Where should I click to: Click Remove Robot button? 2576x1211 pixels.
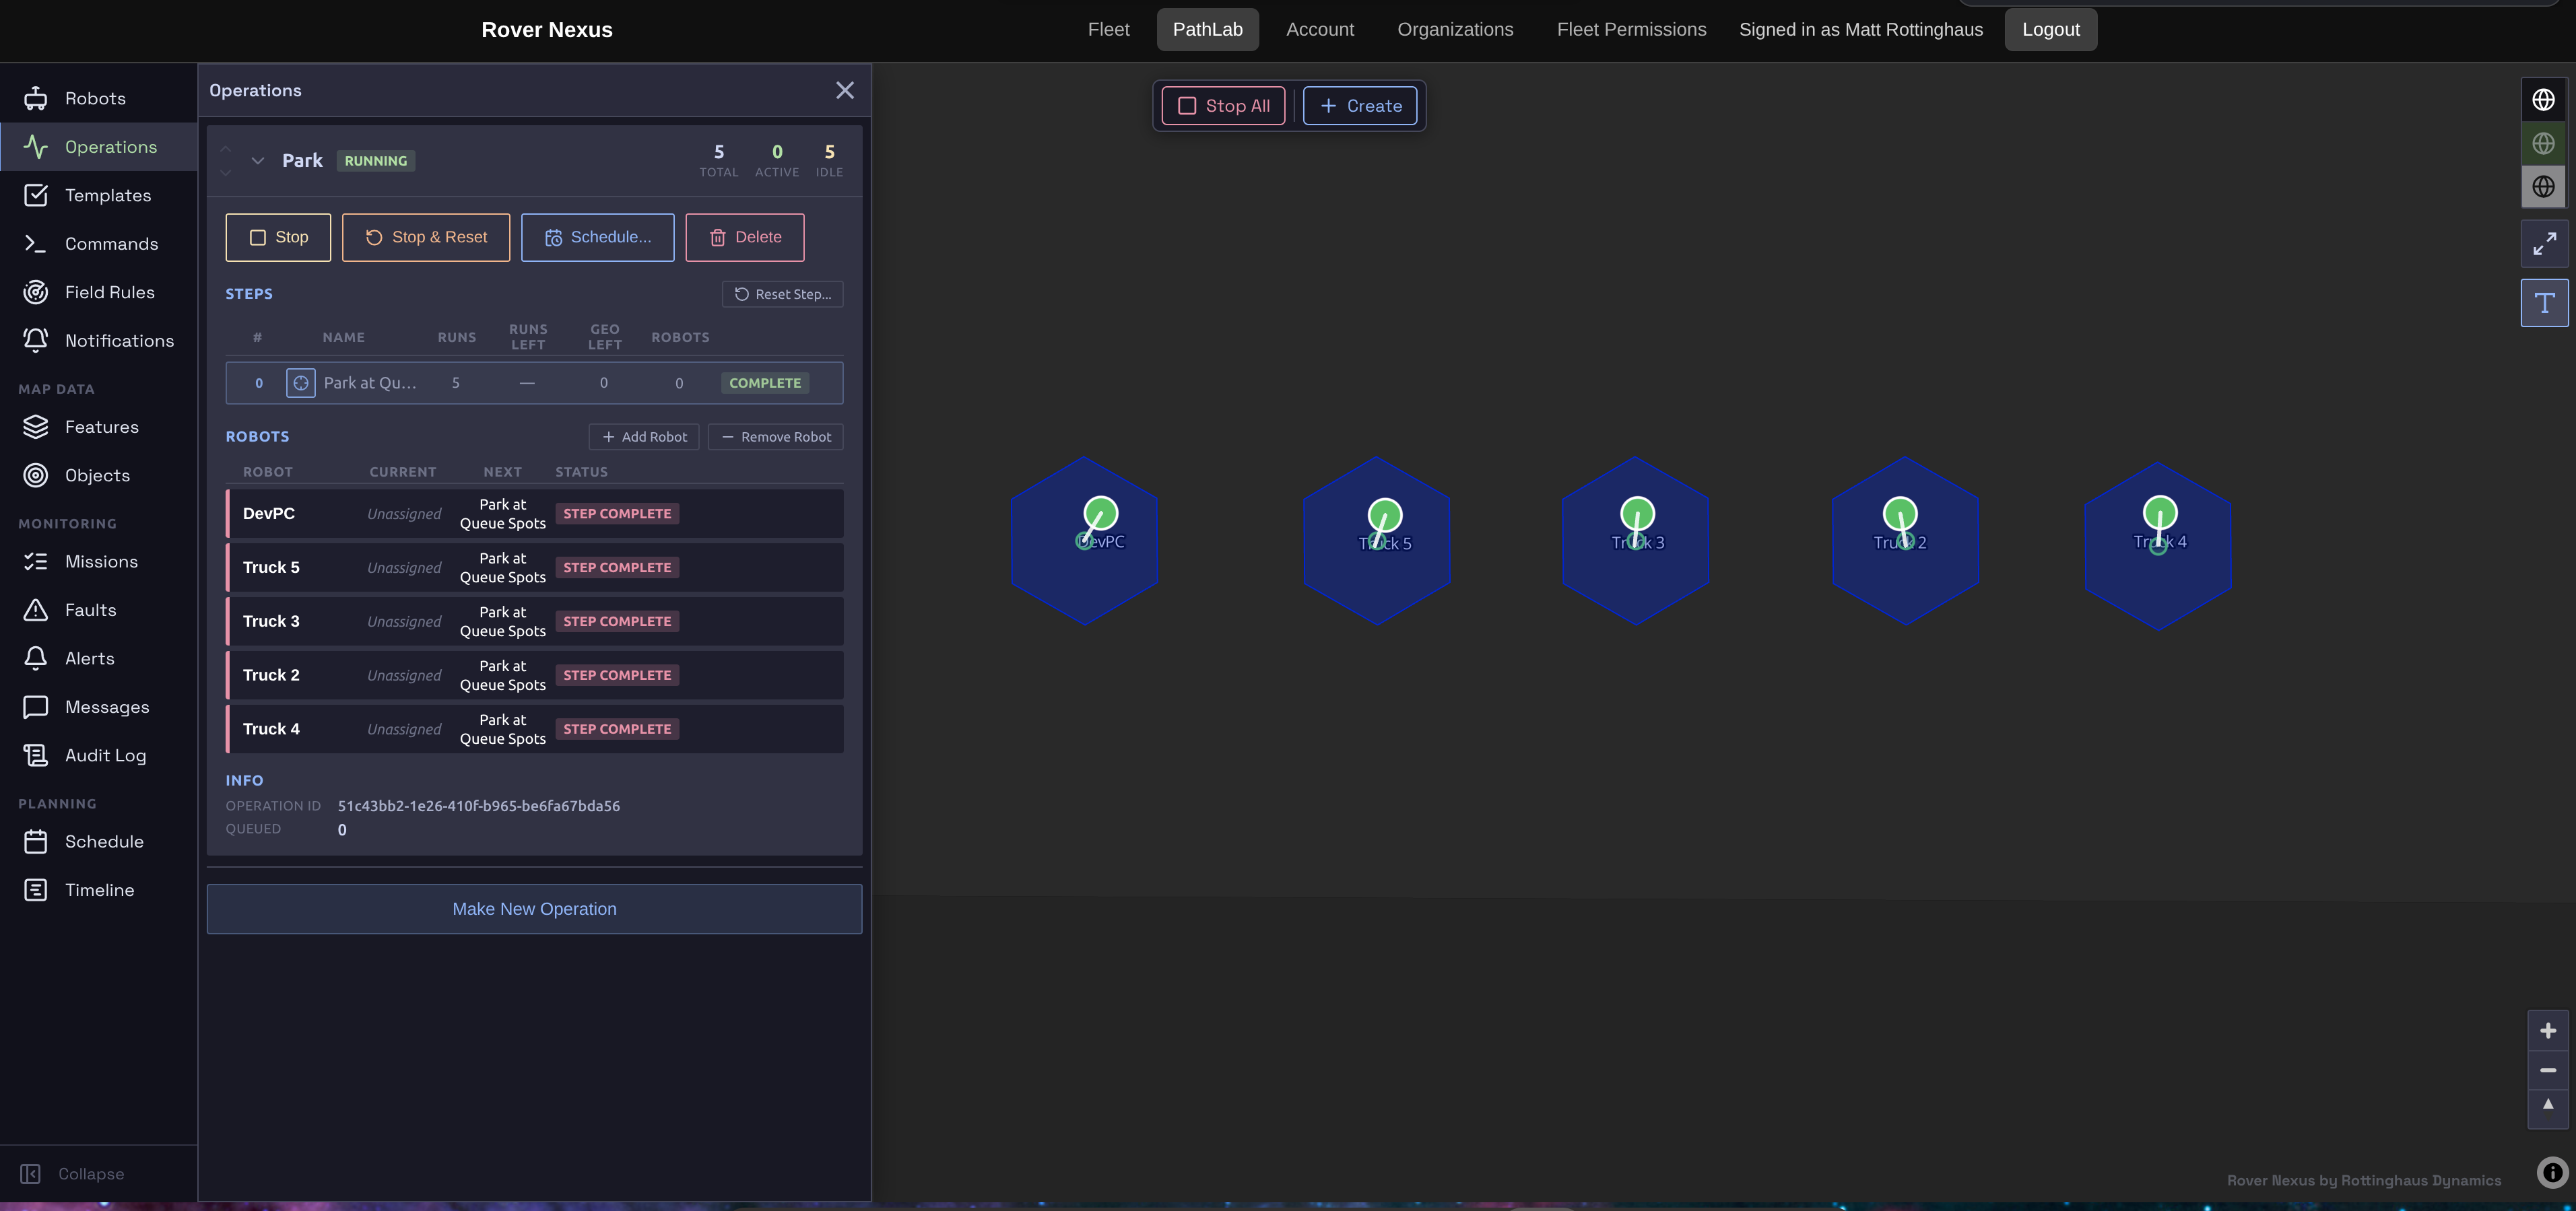pyautogui.click(x=776, y=437)
